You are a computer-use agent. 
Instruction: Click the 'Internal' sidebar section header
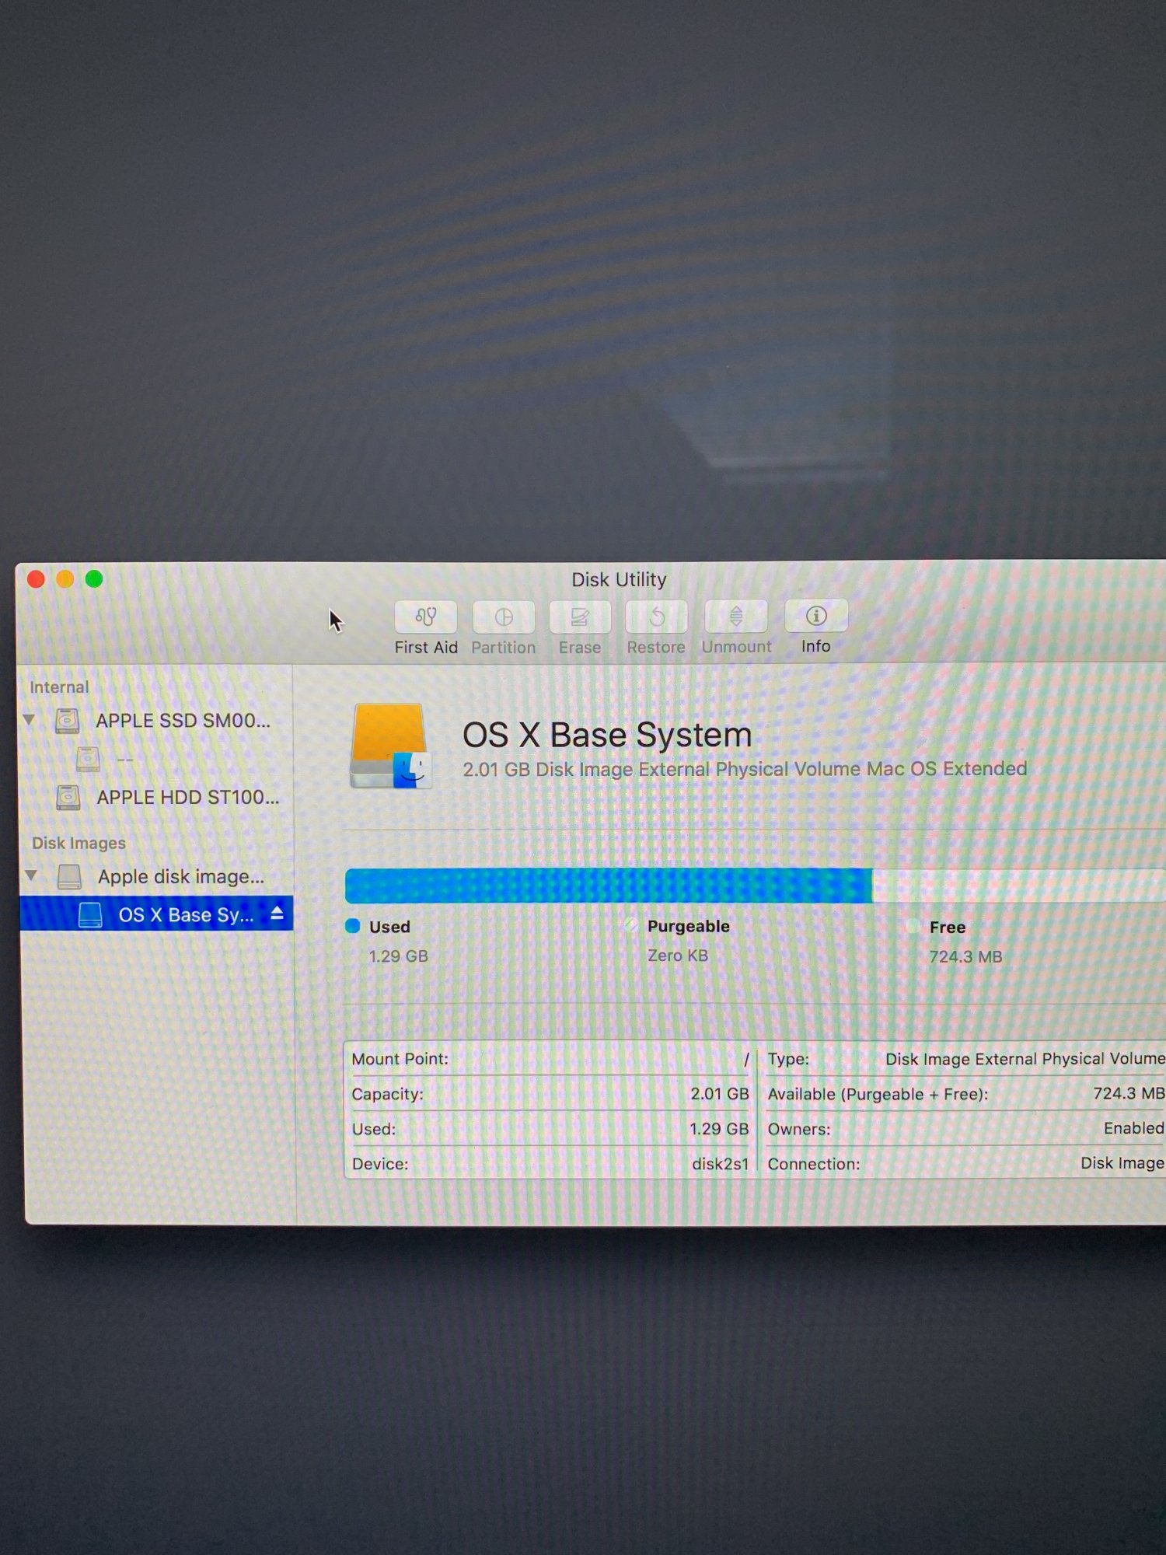click(59, 687)
